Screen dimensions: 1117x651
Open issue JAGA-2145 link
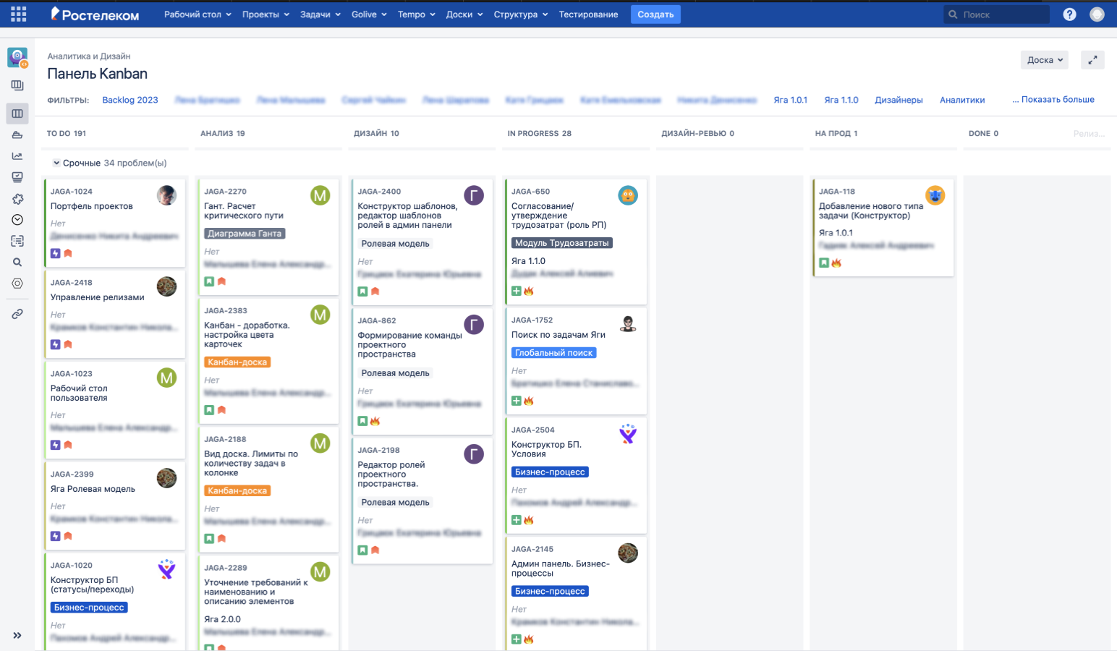532,549
